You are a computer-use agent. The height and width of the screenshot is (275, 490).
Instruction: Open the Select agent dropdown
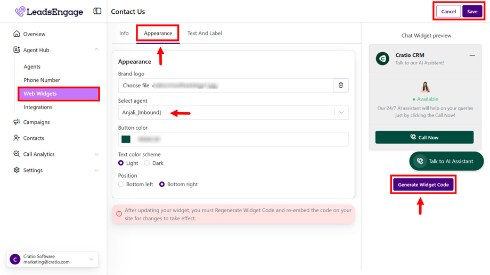coord(233,112)
